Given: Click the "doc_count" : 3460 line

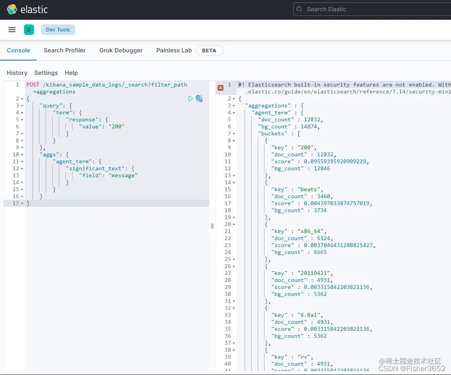Looking at the screenshot, I should coord(302,197).
